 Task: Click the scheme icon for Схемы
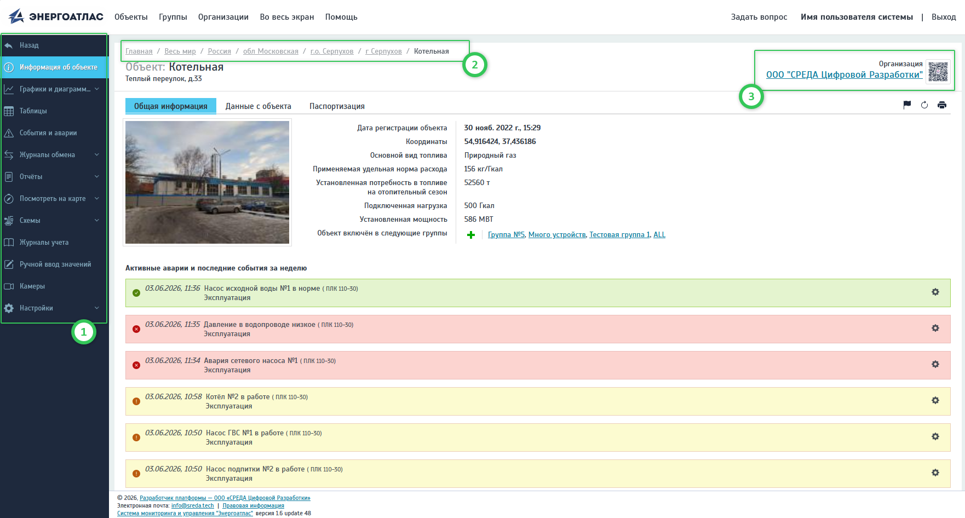pos(9,221)
